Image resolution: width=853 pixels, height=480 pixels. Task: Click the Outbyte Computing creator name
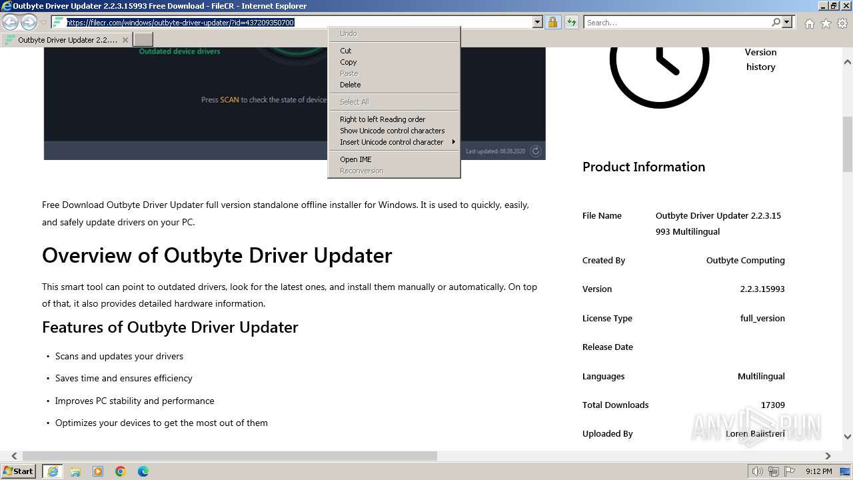coord(745,261)
